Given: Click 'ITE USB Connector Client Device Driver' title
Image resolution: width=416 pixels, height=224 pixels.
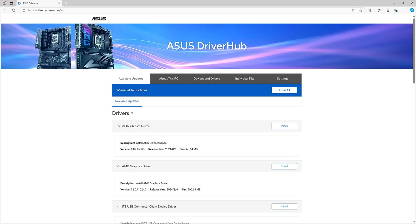Looking at the screenshot, I should [x=149, y=207].
